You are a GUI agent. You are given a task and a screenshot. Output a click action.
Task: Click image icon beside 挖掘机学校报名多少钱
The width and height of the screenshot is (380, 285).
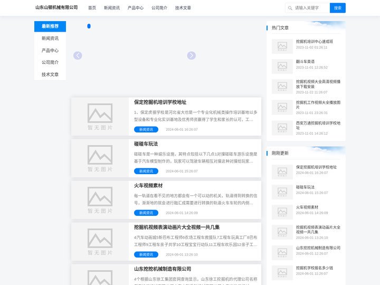click(x=282, y=273)
